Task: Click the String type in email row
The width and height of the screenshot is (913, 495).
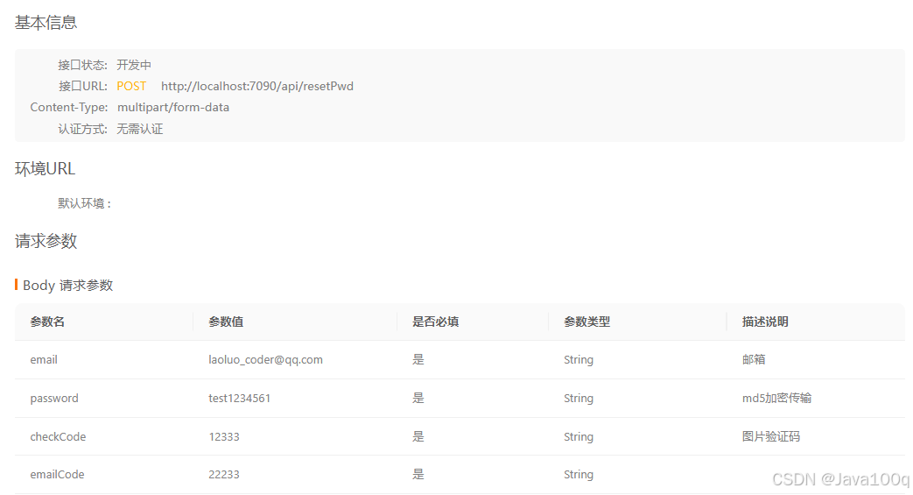Action: tap(579, 360)
